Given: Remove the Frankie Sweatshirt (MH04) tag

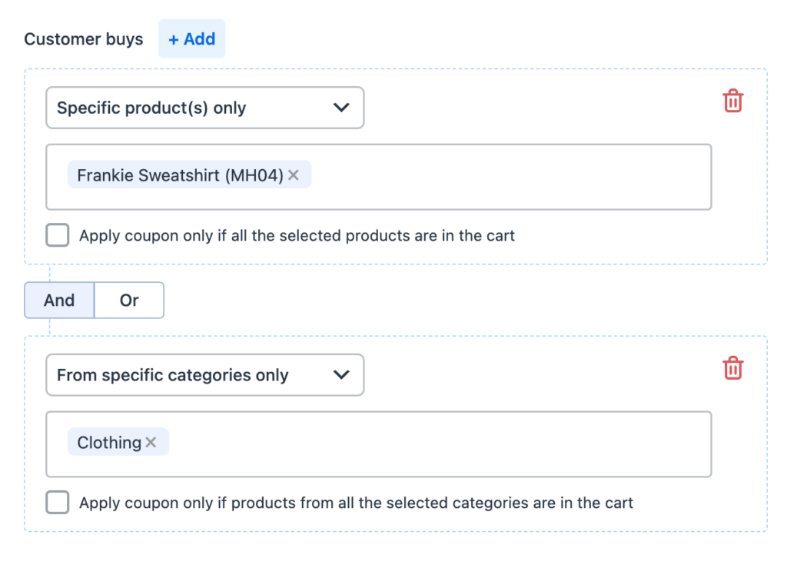Looking at the screenshot, I should click(x=294, y=175).
